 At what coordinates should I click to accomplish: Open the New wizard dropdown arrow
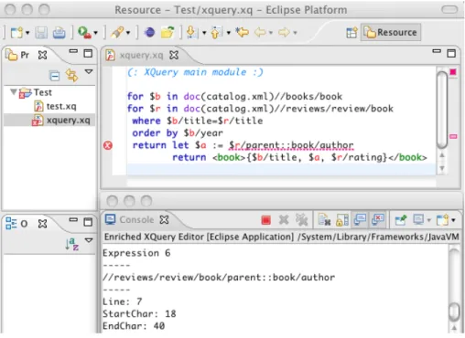[x=27, y=33]
